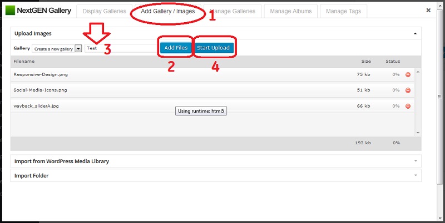Open the Manage Tags tab
This screenshot has height=223, width=445.
343,11
